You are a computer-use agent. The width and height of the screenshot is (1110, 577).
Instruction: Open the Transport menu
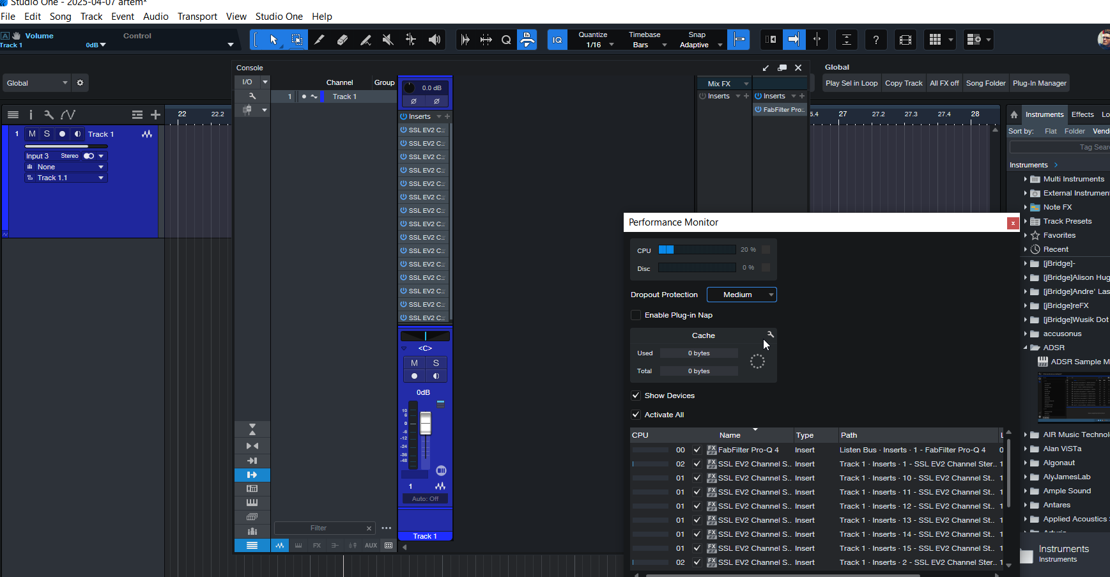click(x=197, y=17)
